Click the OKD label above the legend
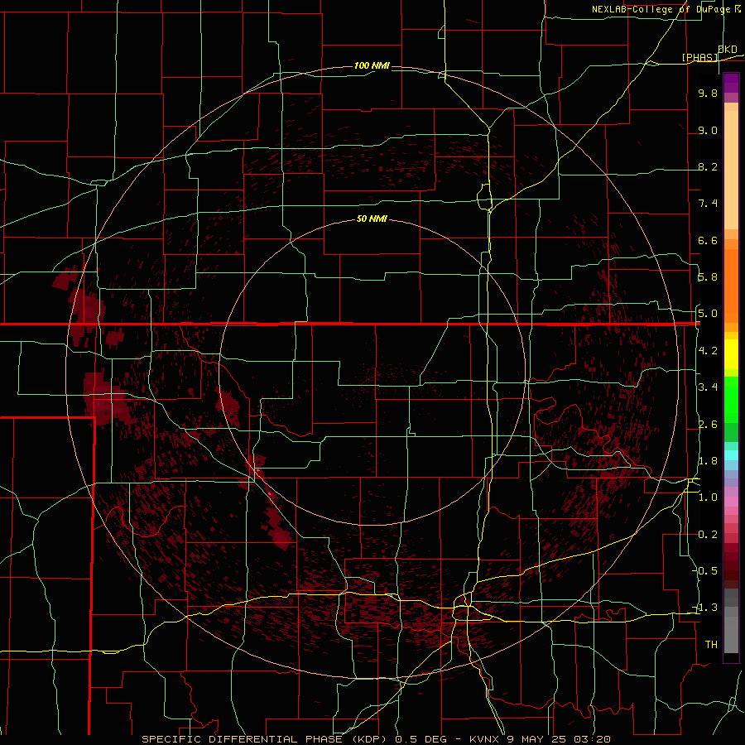 [728, 50]
